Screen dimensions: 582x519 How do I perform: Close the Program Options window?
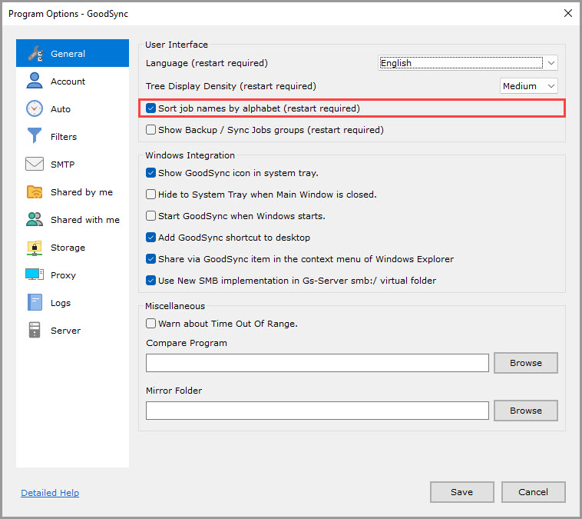[x=568, y=13]
